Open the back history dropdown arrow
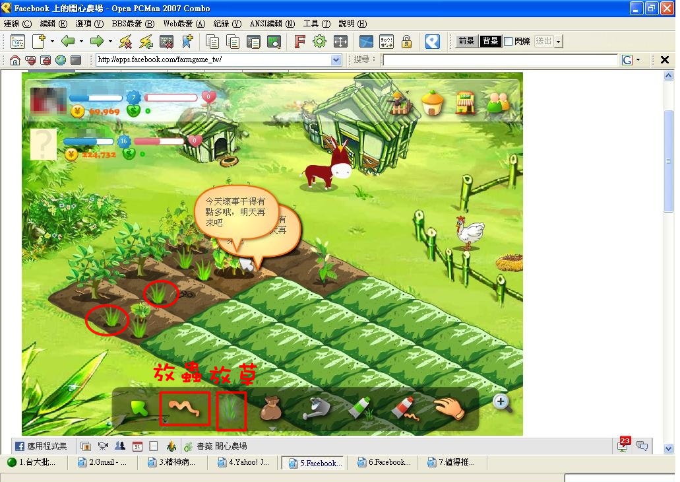 (x=81, y=42)
